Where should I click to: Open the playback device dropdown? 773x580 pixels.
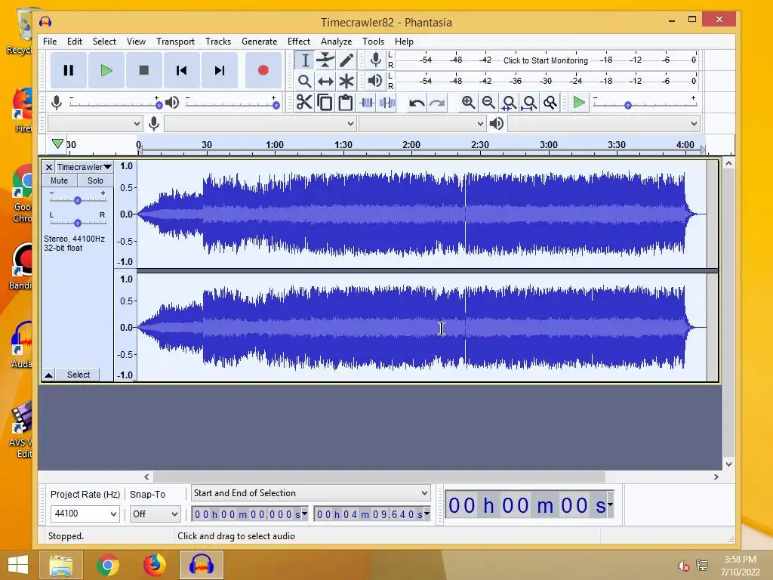tap(604, 123)
